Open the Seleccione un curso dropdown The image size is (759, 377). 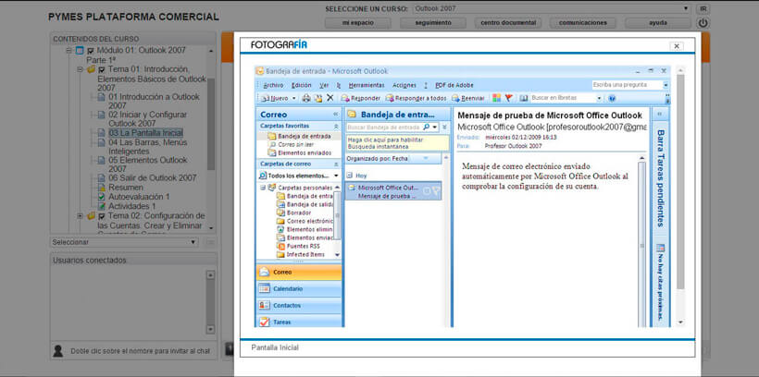point(552,8)
